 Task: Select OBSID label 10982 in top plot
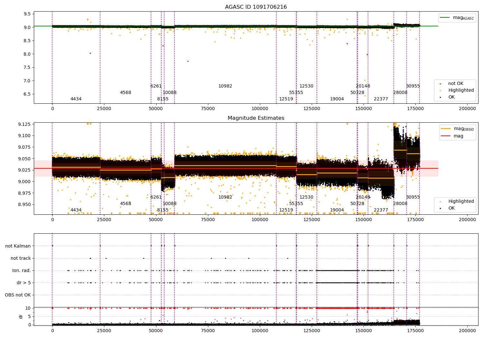pos(225,86)
